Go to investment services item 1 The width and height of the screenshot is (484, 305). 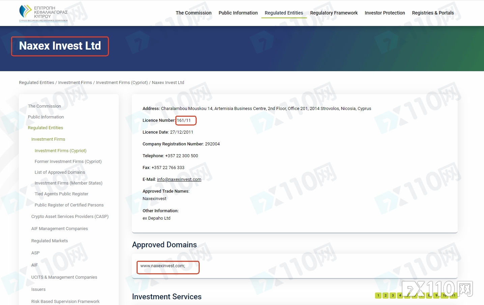point(378,296)
